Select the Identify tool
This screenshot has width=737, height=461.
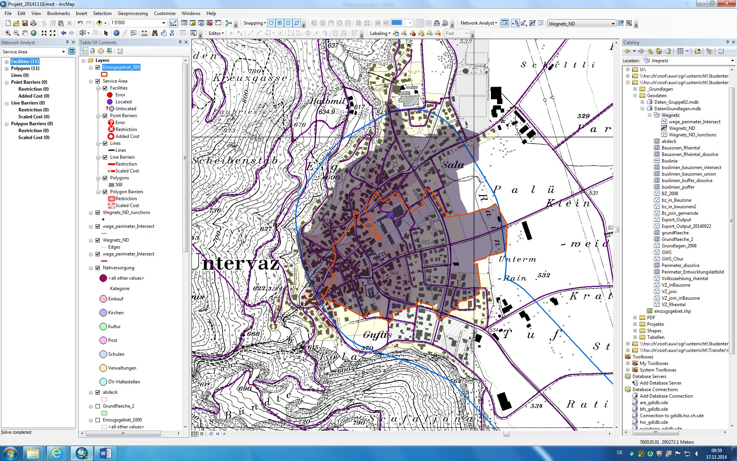click(116, 33)
